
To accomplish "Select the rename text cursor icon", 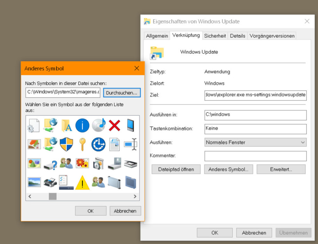I will (x=131, y=144).
